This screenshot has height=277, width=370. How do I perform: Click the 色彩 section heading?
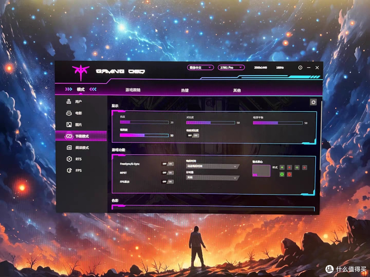coord(115,201)
